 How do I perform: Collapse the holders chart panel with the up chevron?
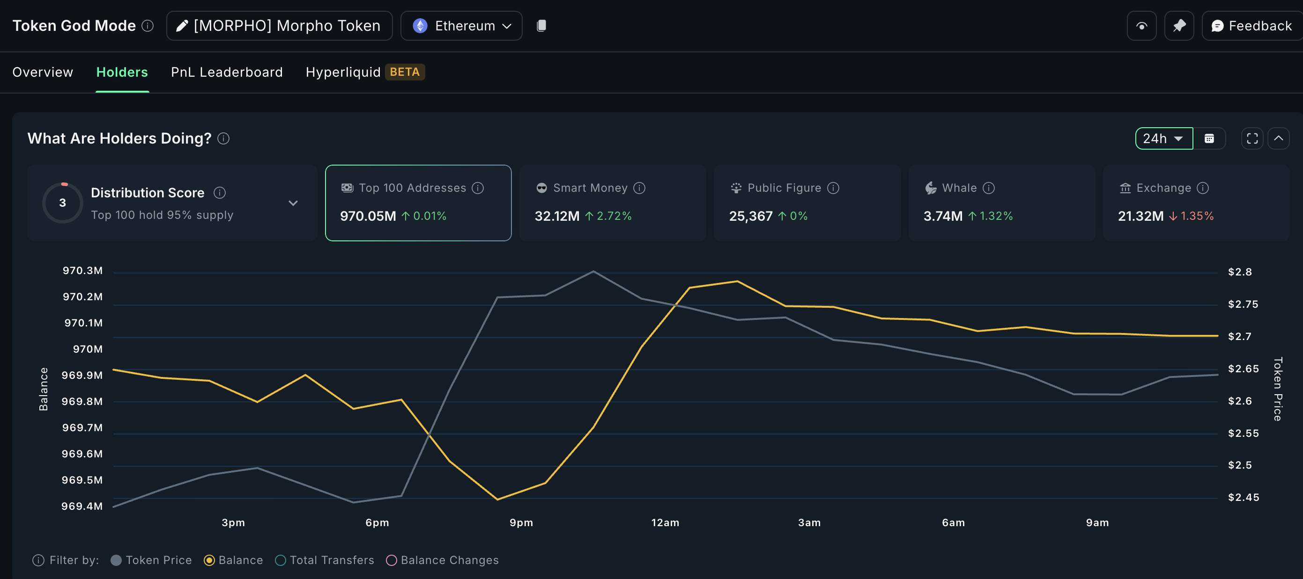[x=1279, y=138]
